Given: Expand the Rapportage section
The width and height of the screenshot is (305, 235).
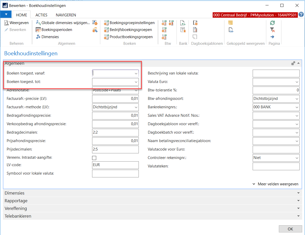Looking at the screenshot, I should [x=152, y=201].
